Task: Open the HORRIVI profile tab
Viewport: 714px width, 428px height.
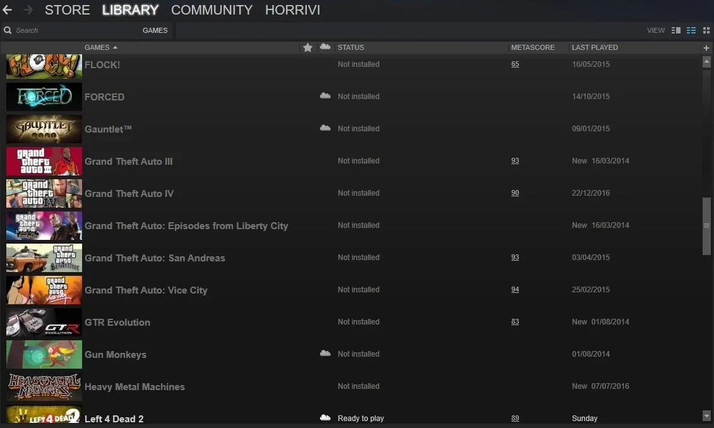Action: pyautogui.click(x=292, y=9)
